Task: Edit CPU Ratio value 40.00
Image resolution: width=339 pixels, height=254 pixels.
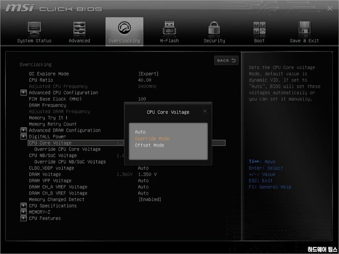Action: pos(145,80)
